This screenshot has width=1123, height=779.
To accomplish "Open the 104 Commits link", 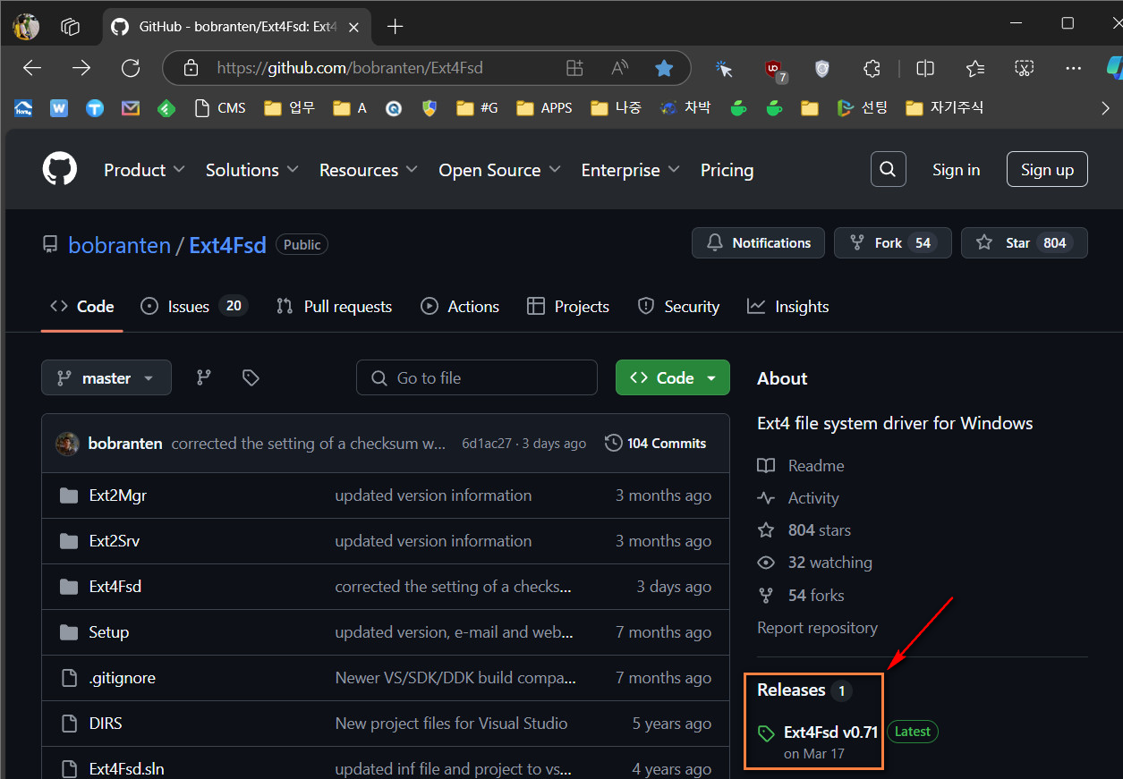I will [656, 443].
